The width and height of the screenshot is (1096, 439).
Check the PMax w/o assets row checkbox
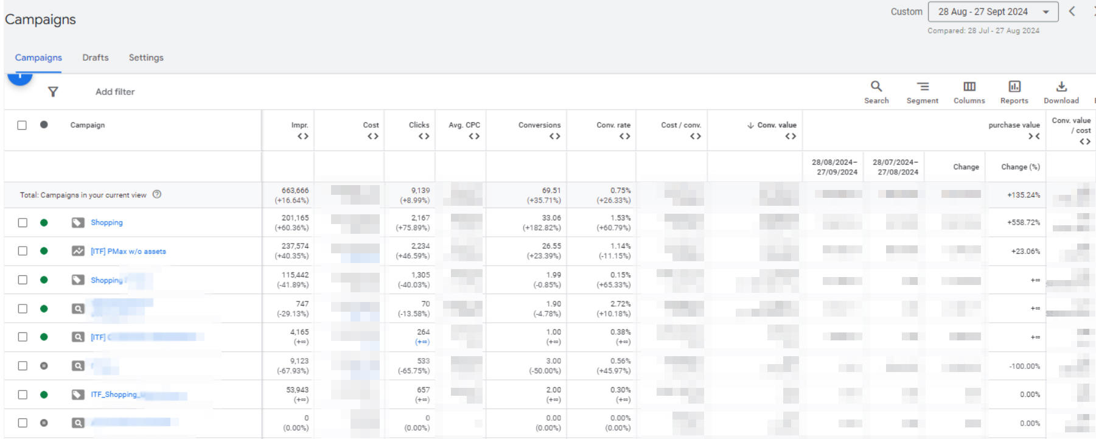pyautogui.click(x=23, y=251)
